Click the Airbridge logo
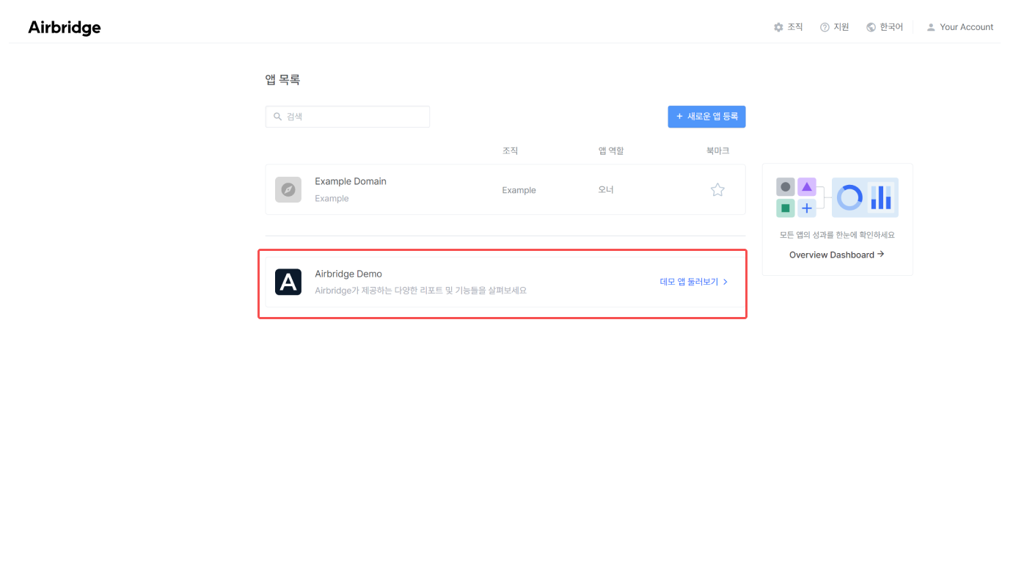Screen dimensions: 1027x587 click(x=65, y=28)
